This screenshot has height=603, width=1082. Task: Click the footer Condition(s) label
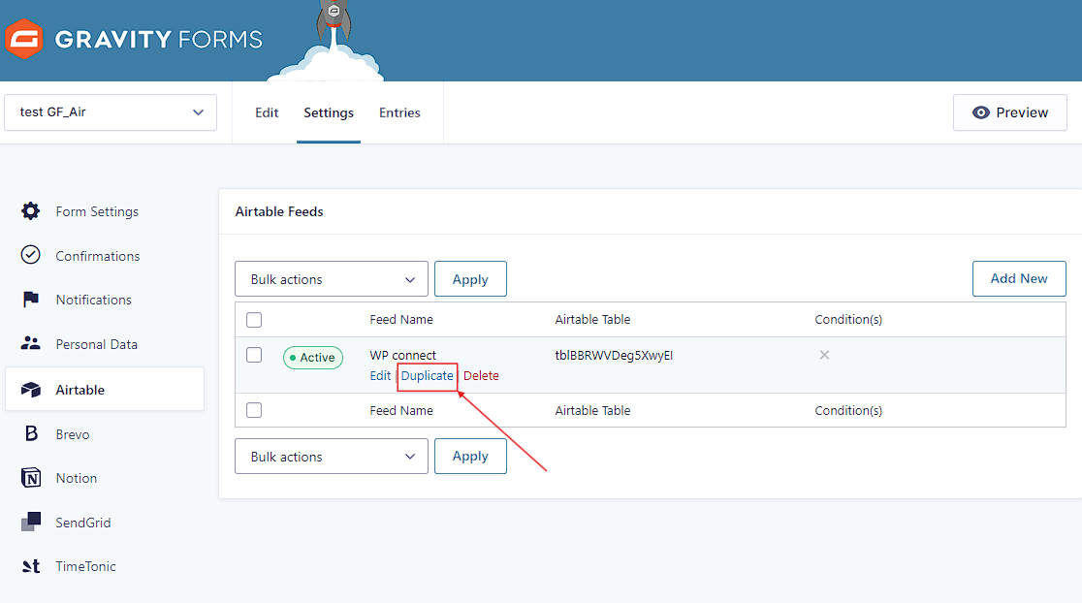tap(848, 410)
